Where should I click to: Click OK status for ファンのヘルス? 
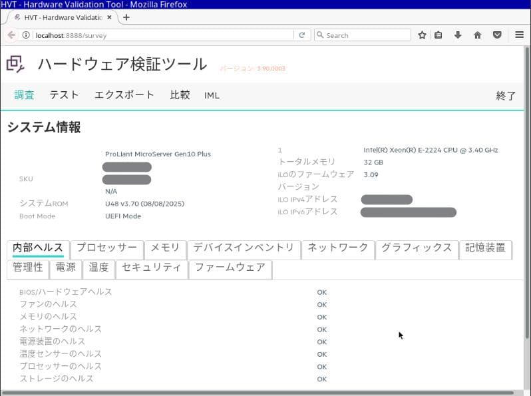[x=321, y=305]
